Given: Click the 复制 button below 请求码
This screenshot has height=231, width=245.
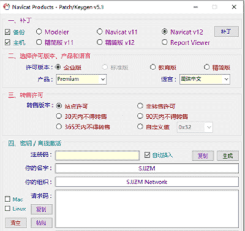Looking at the screenshot, I should point(42,210).
